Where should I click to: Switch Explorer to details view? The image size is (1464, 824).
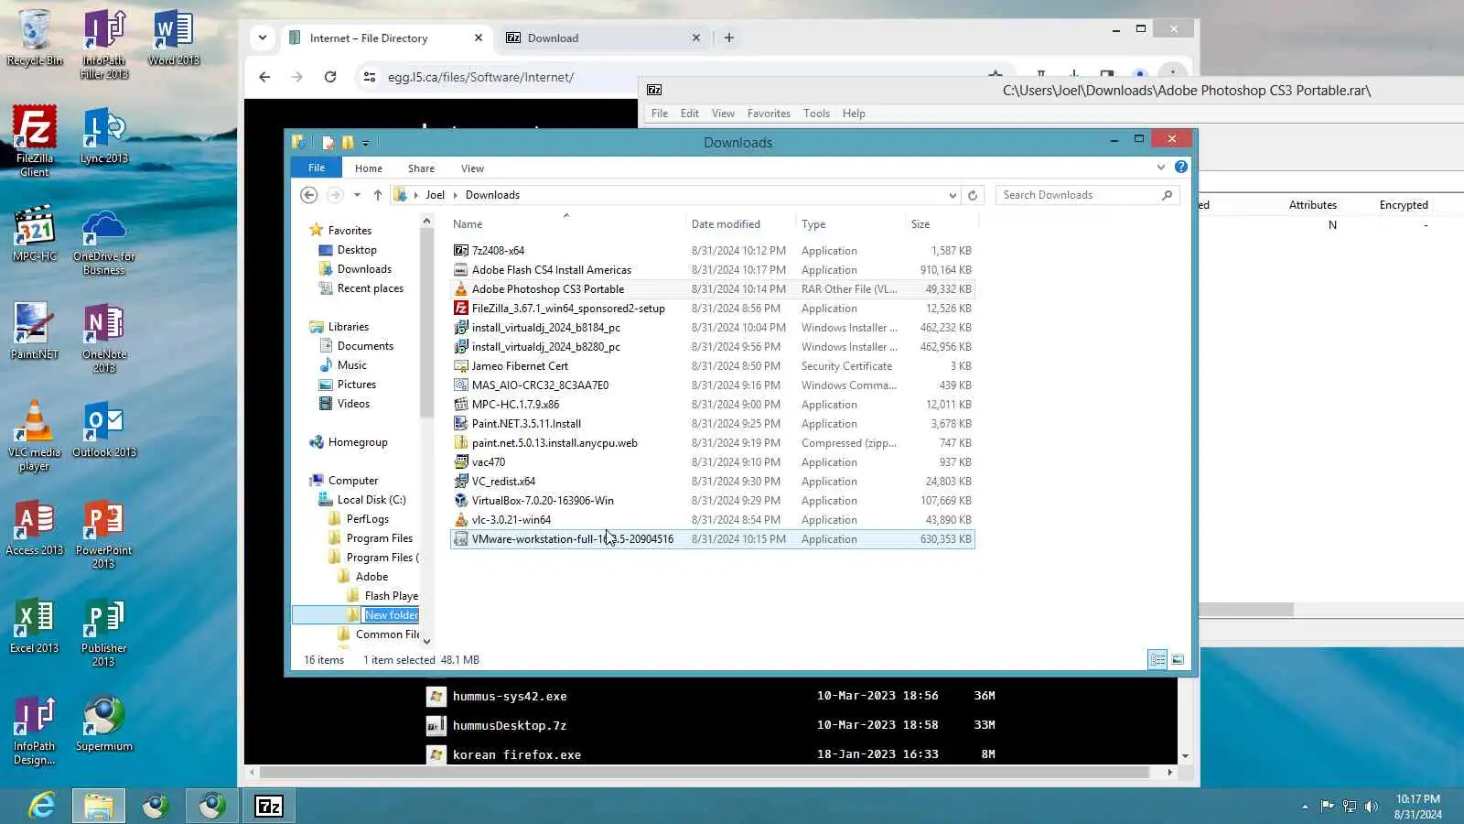tap(1157, 659)
